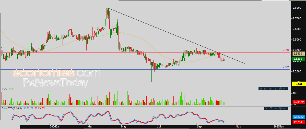Move the VOL panel down

(x=275, y=89)
